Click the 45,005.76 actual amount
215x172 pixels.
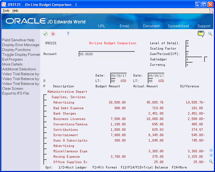point(155,102)
